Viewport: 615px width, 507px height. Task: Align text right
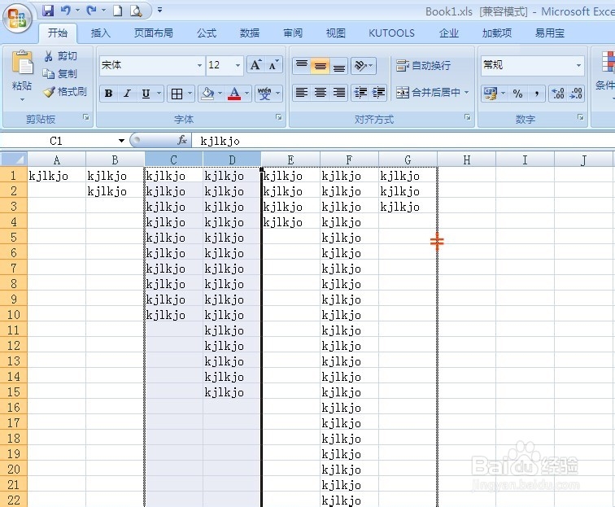[x=339, y=93]
